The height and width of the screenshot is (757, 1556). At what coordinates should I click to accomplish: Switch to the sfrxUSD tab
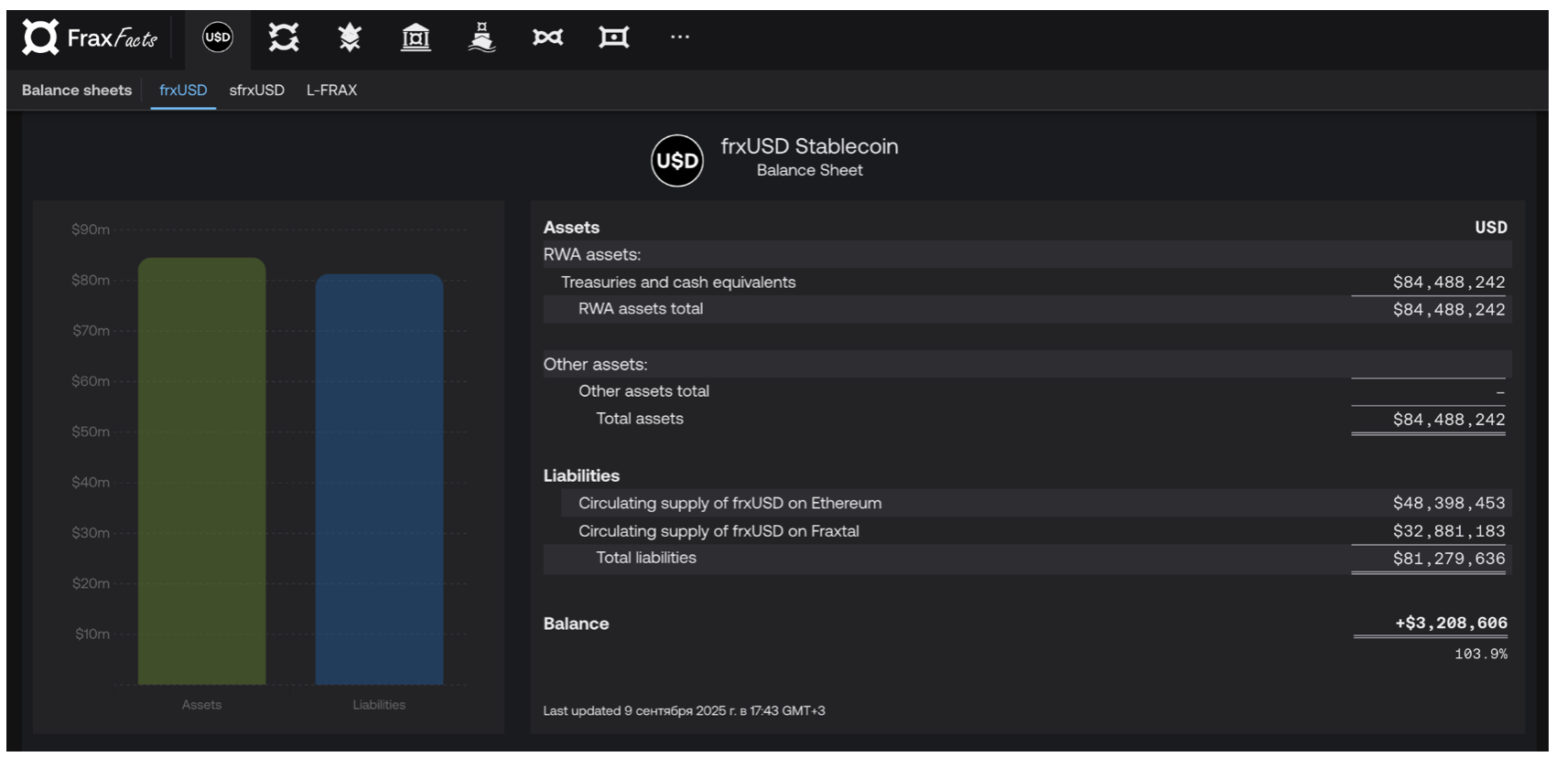coord(256,91)
